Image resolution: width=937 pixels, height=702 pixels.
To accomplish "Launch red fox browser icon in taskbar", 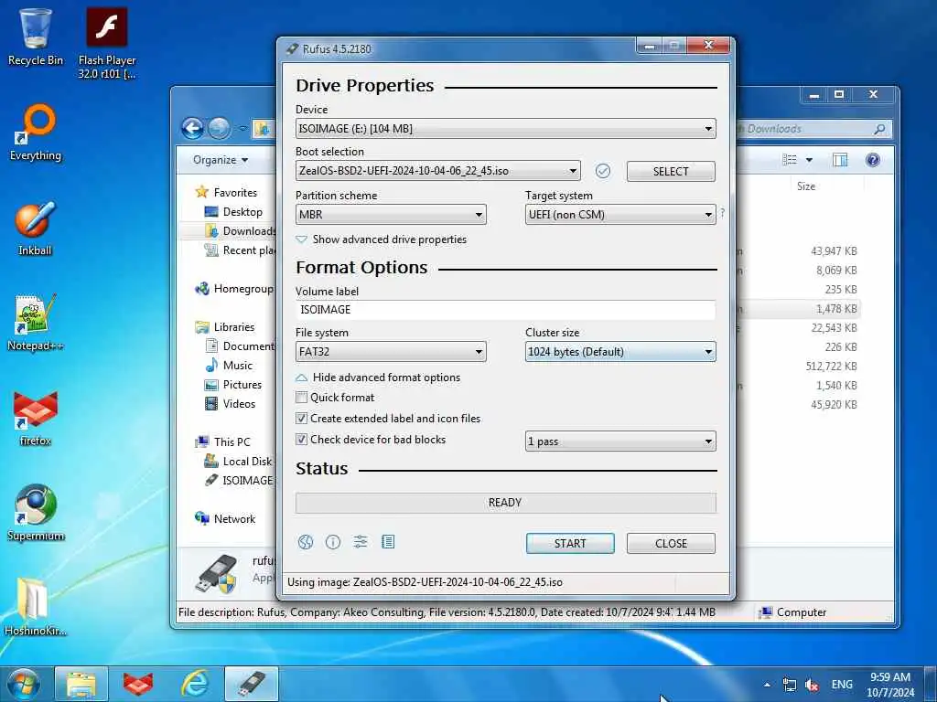I will tap(138, 684).
